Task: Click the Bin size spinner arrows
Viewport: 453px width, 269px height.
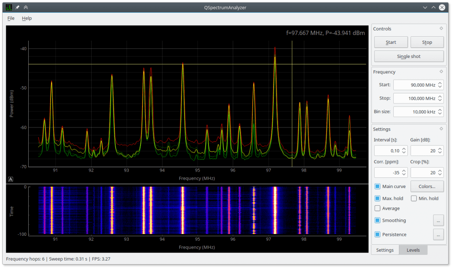Action: click(x=439, y=112)
